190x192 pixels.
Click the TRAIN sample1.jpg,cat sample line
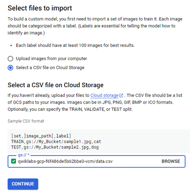pos(56,141)
